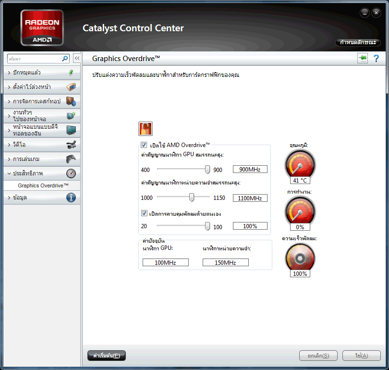Click the green pin icon in page header

(363, 58)
